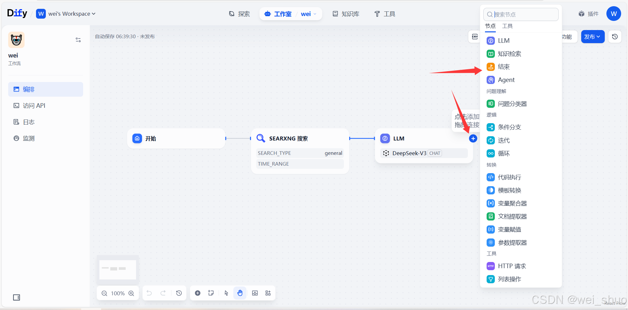This screenshot has width=628, height=310.
Task: Add a note with the note tool
Action: point(211,293)
